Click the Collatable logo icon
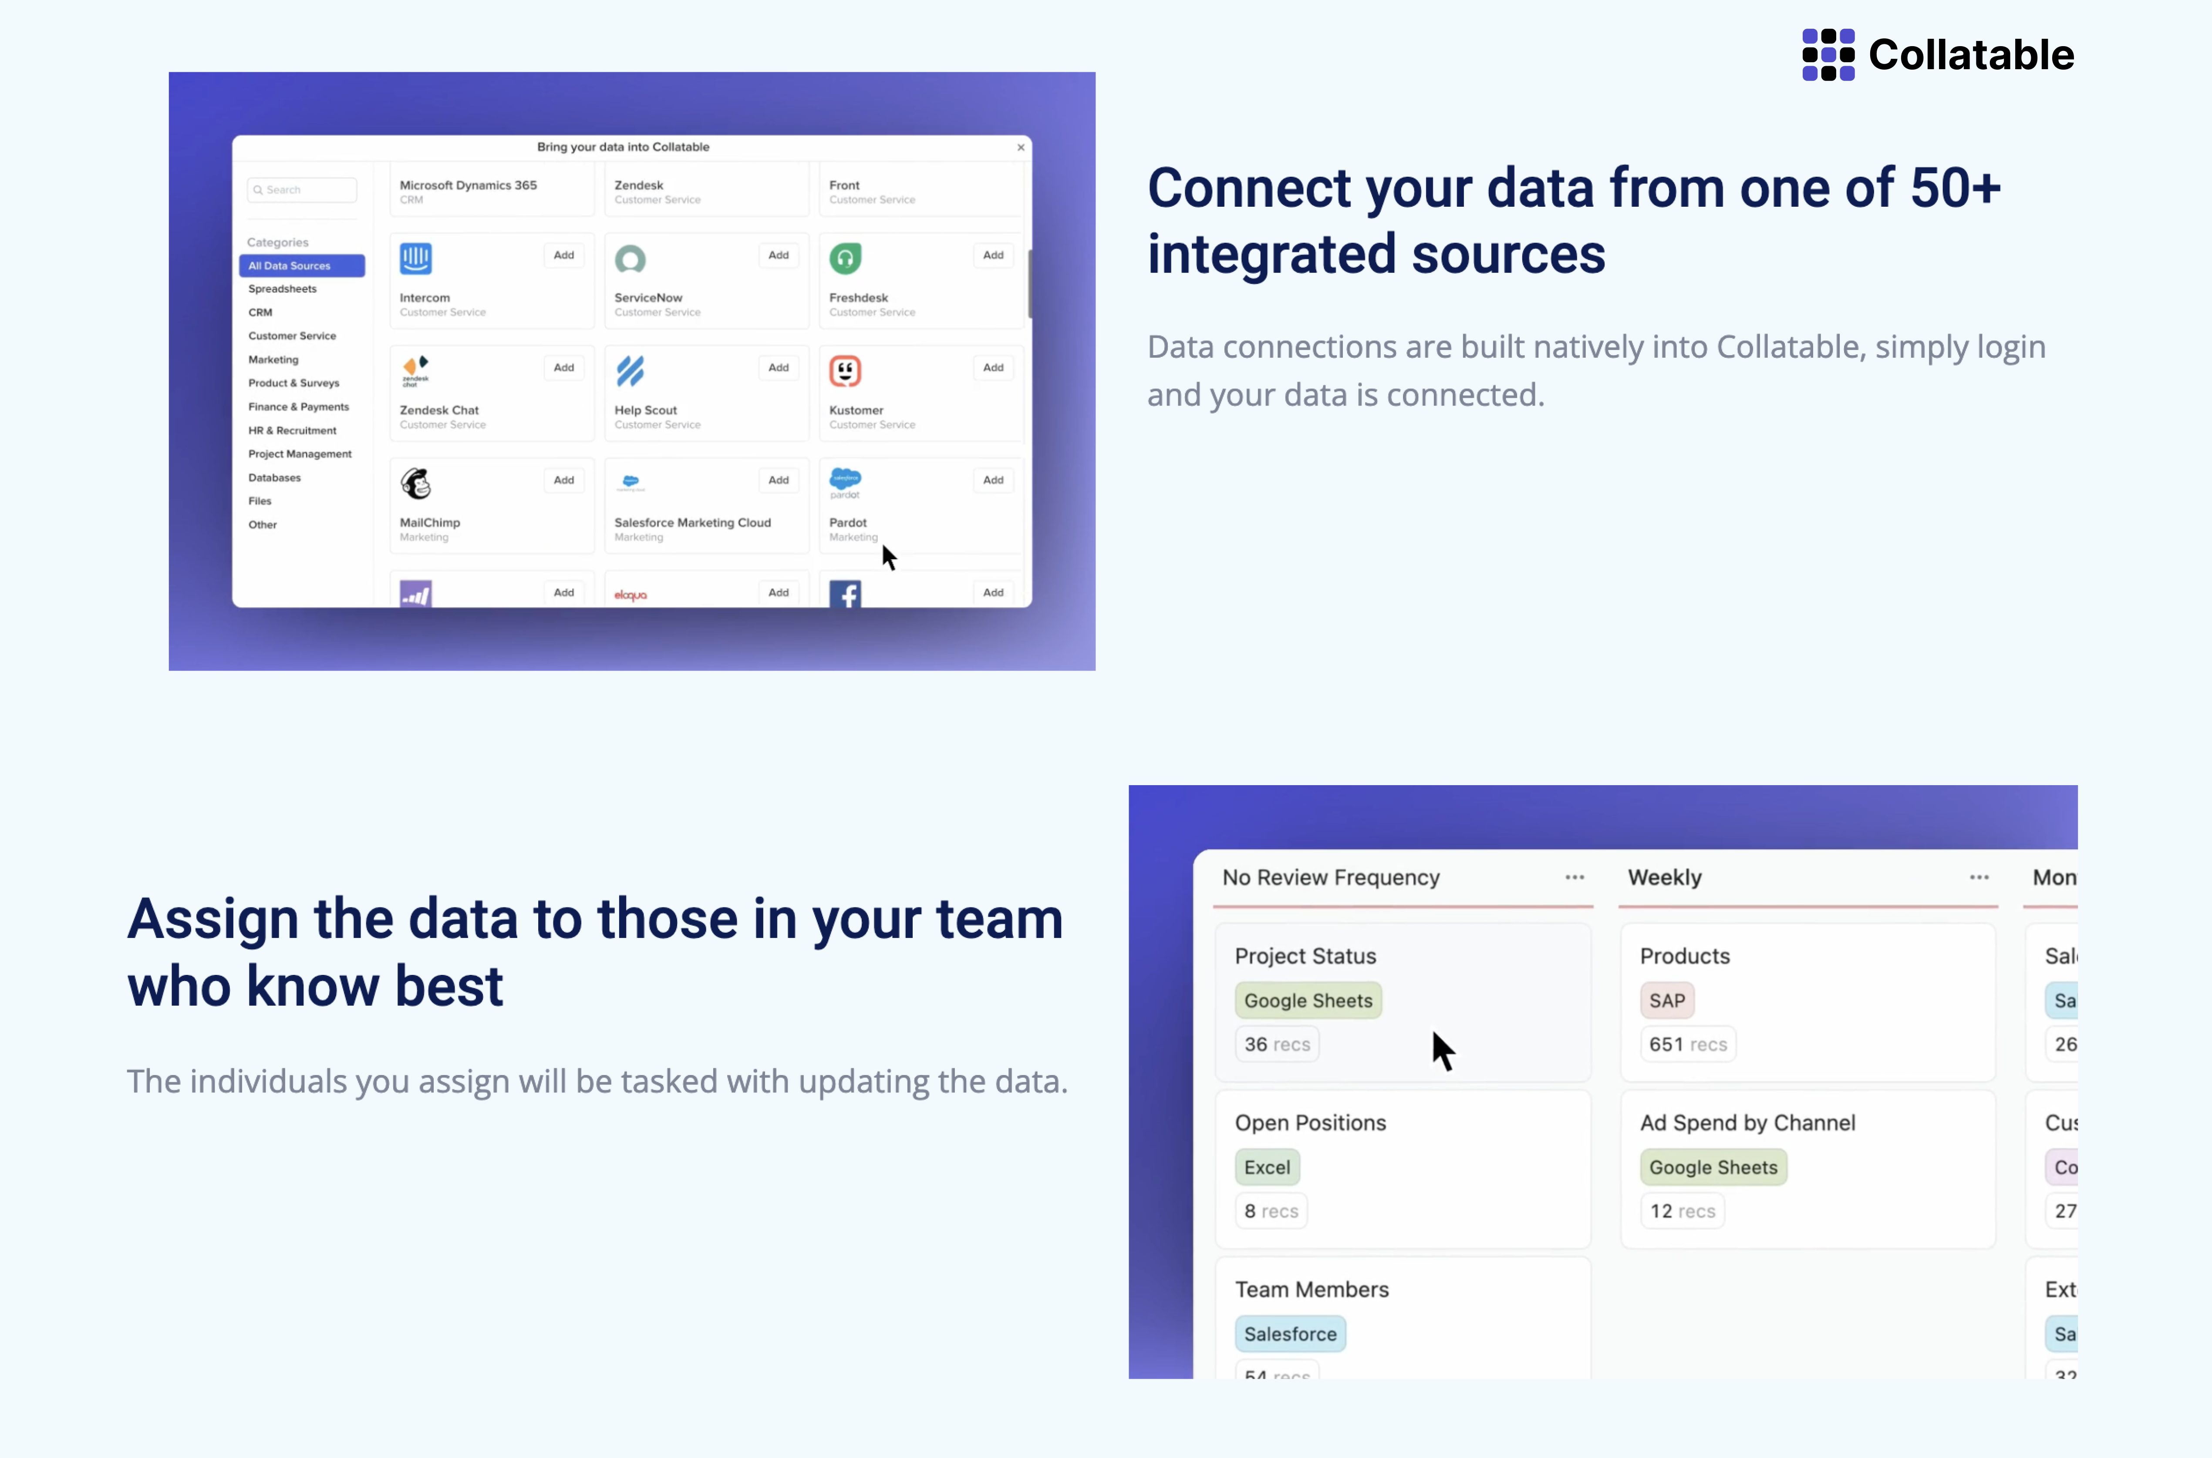Viewport: 2212px width, 1458px height. pyautogui.click(x=1828, y=55)
